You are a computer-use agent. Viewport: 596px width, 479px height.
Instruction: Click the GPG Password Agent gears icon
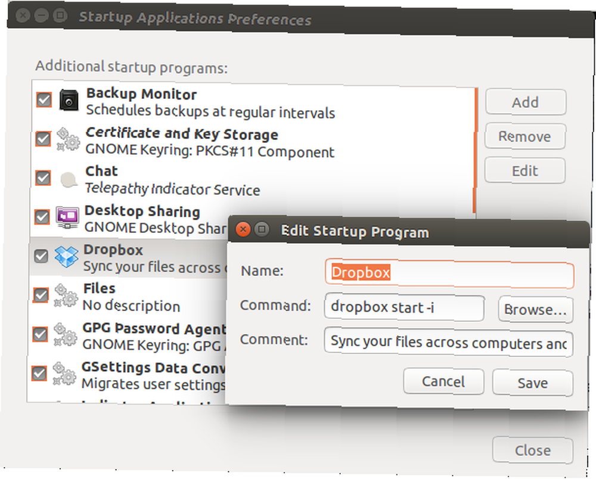coord(66,334)
